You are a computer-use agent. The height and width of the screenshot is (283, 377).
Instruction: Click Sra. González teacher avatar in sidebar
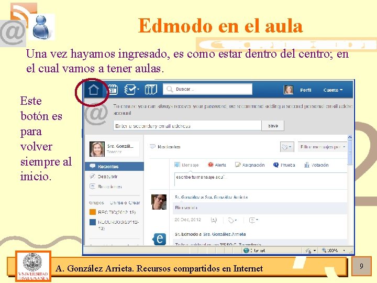click(97, 149)
